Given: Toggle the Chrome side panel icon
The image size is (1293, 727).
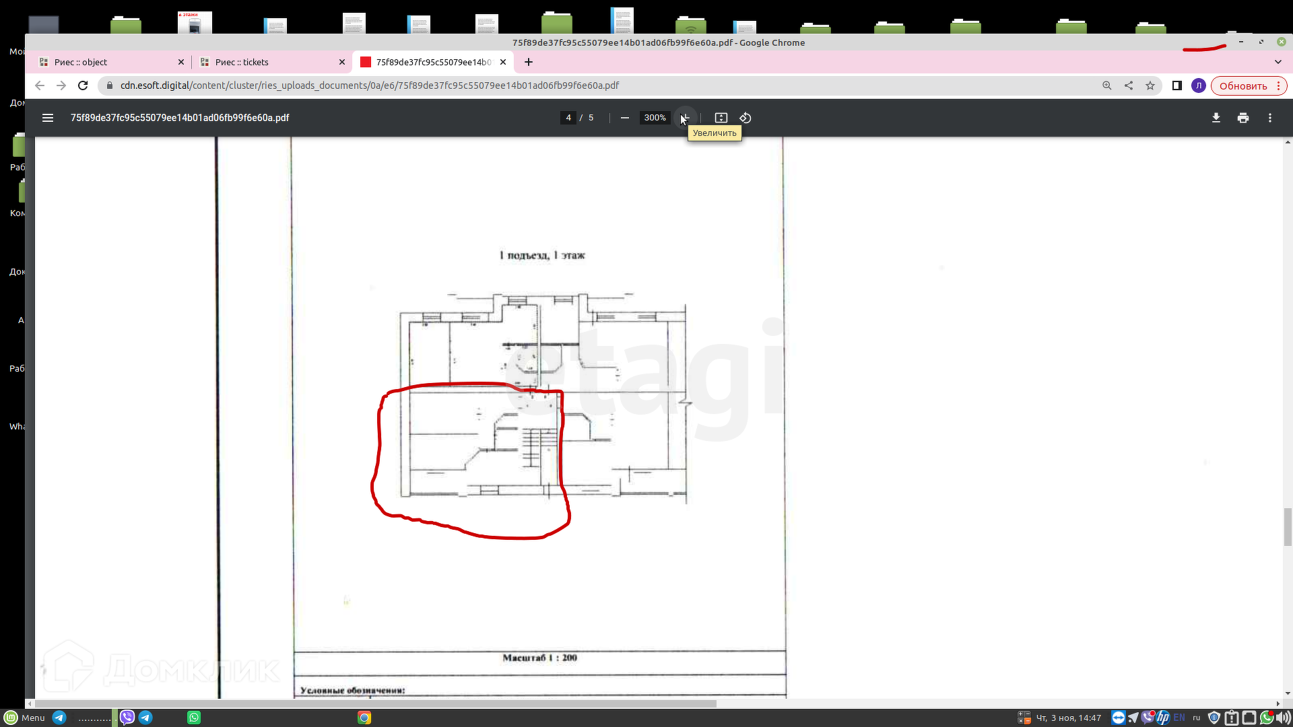Looking at the screenshot, I should coord(1177,85).
